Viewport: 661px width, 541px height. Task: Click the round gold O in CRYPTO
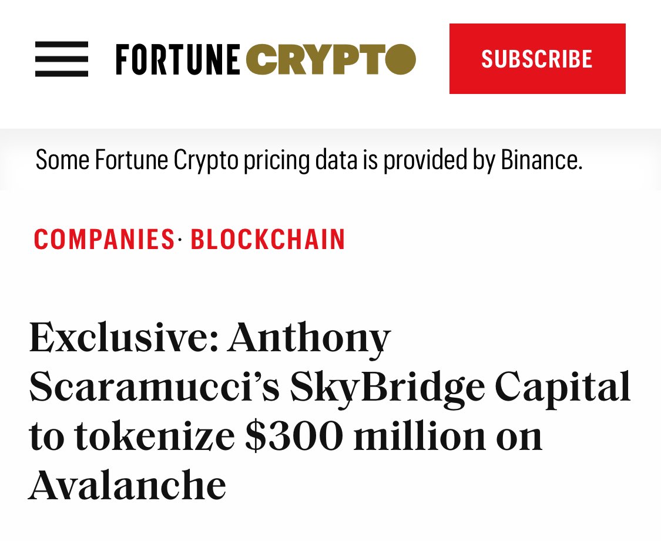pos(401,59)
